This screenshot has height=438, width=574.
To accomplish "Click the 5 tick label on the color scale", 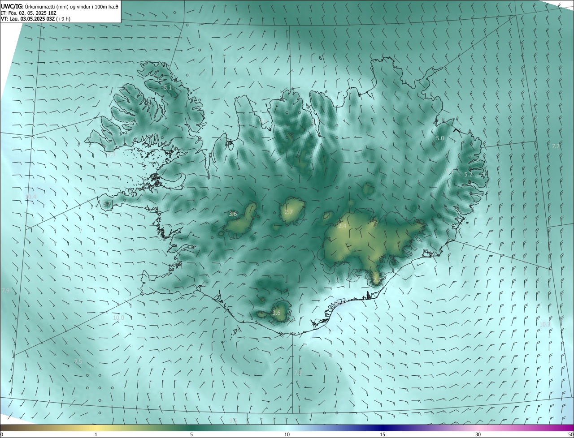I will click(191, 434).
